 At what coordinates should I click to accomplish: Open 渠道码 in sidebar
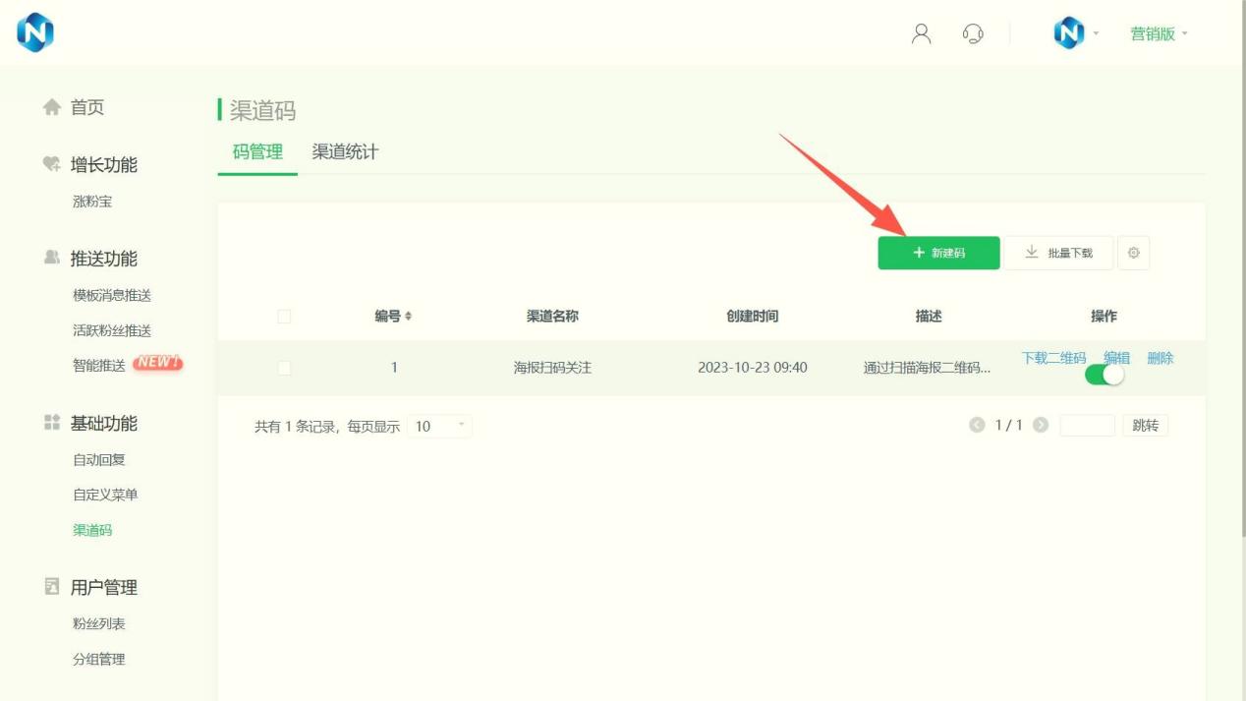tap(92, 530)
